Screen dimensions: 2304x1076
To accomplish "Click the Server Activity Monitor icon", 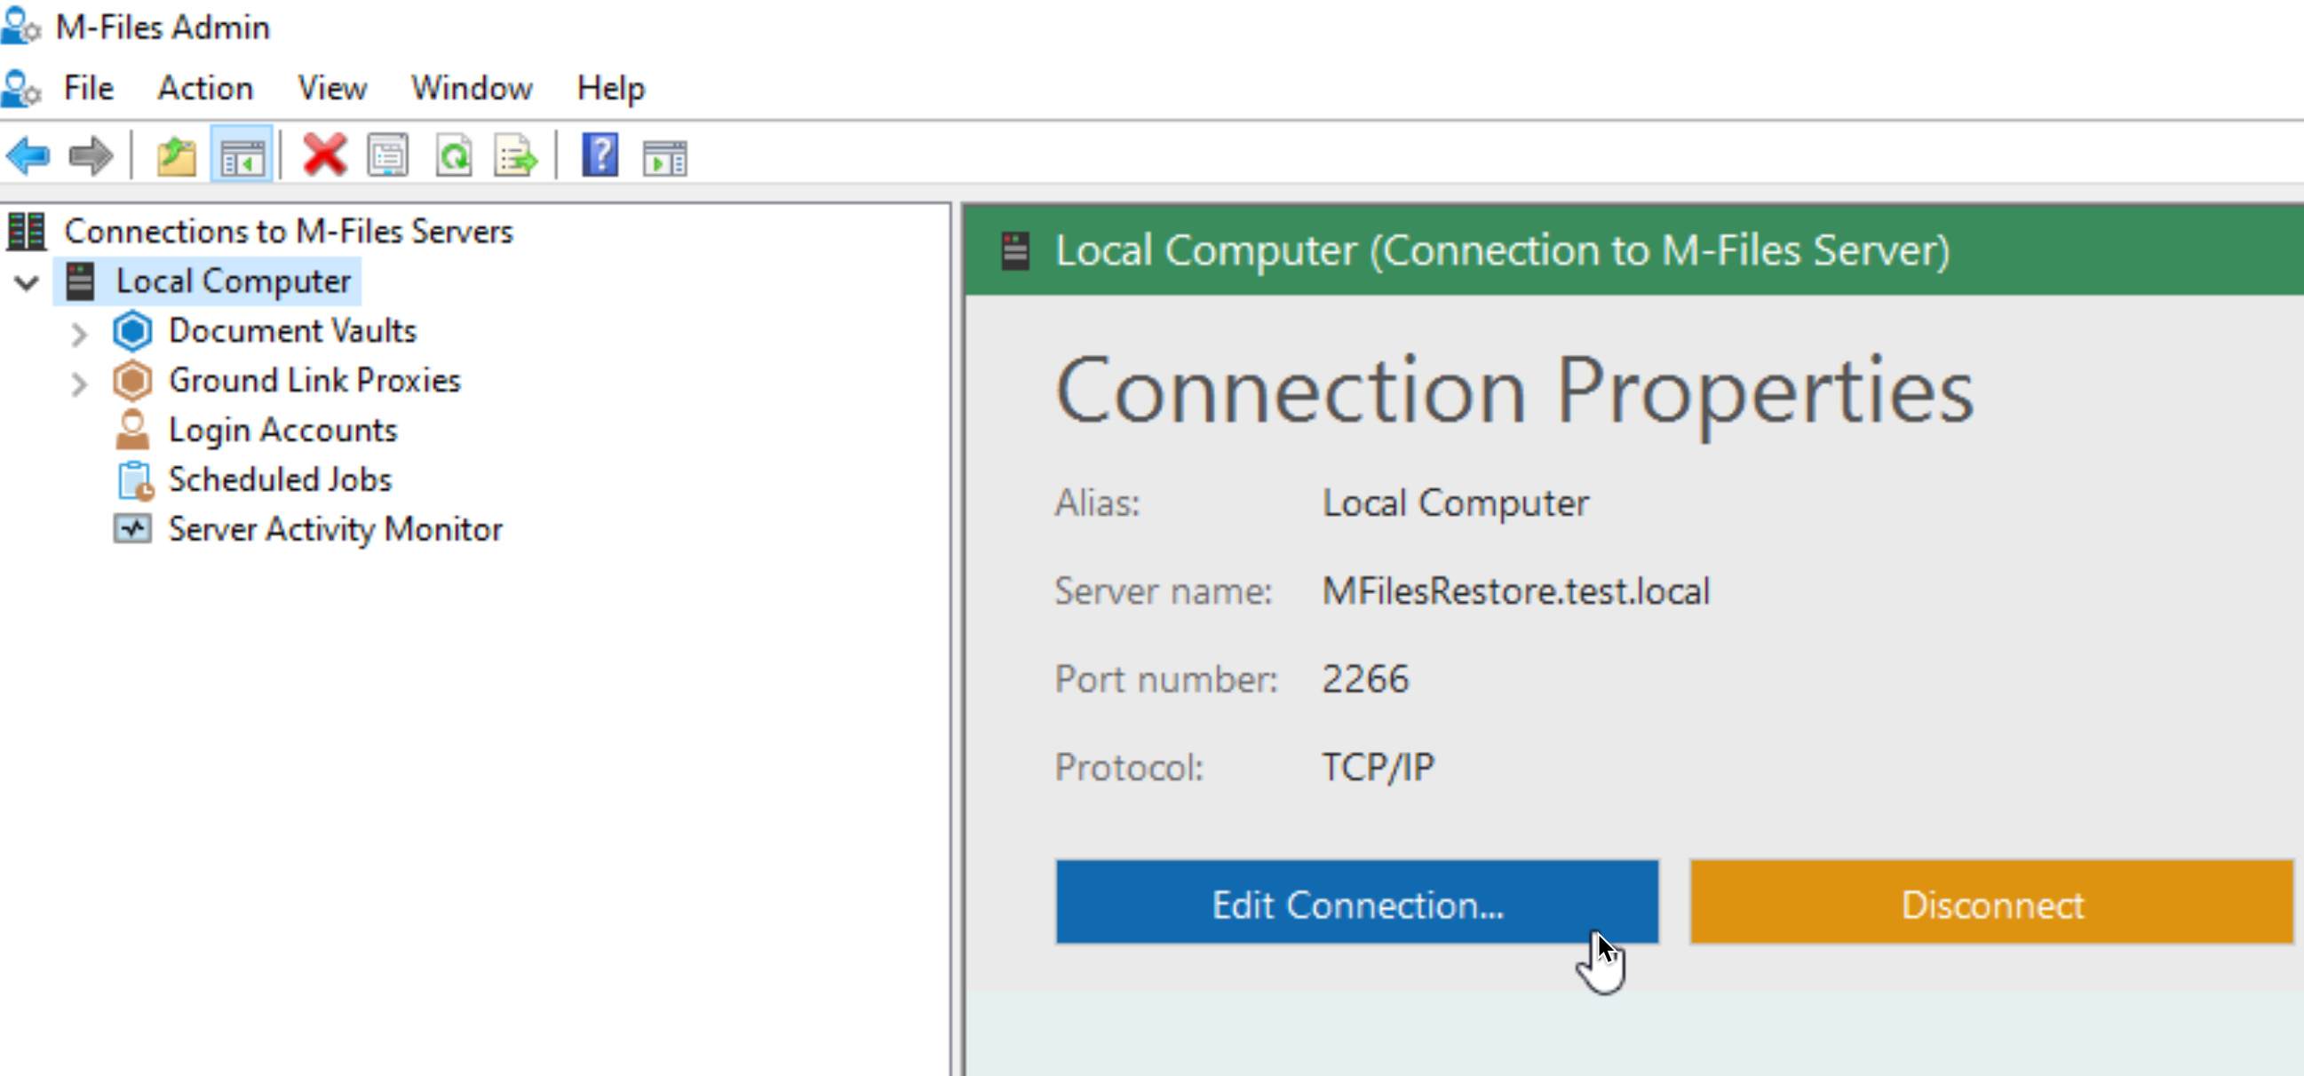I will (x=132, y=529).
